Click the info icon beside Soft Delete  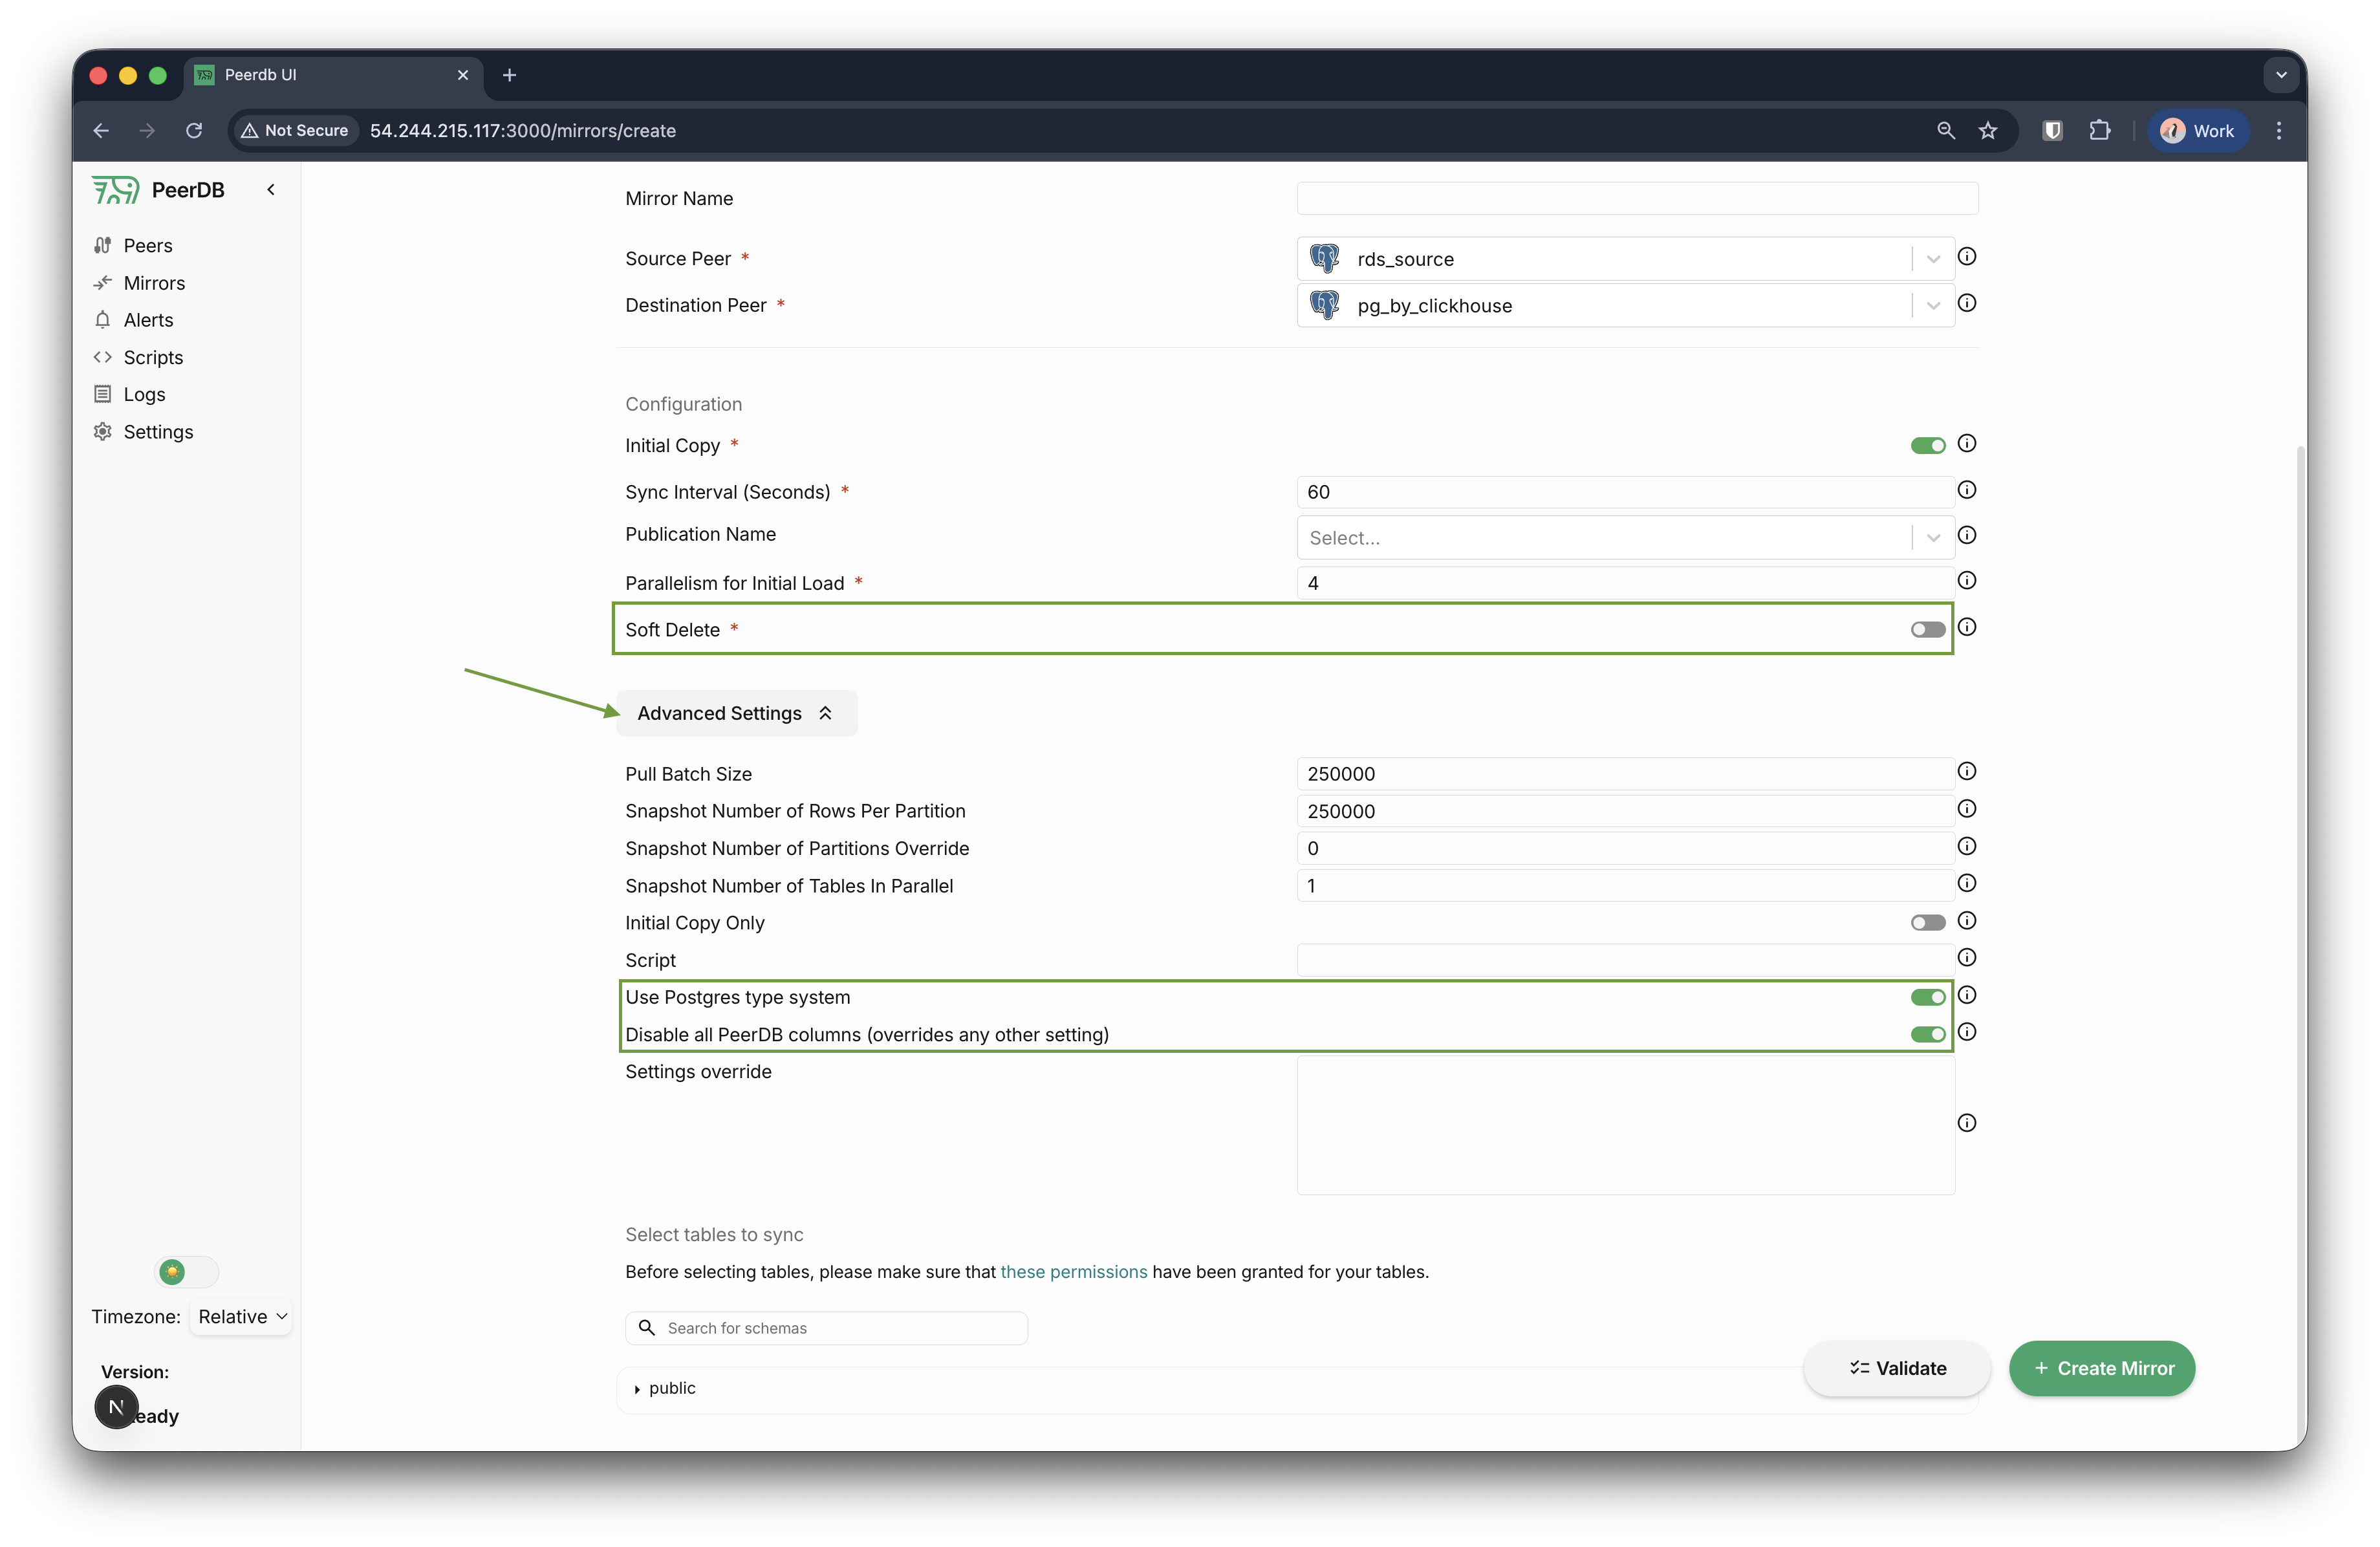(x=1966, y=627)
